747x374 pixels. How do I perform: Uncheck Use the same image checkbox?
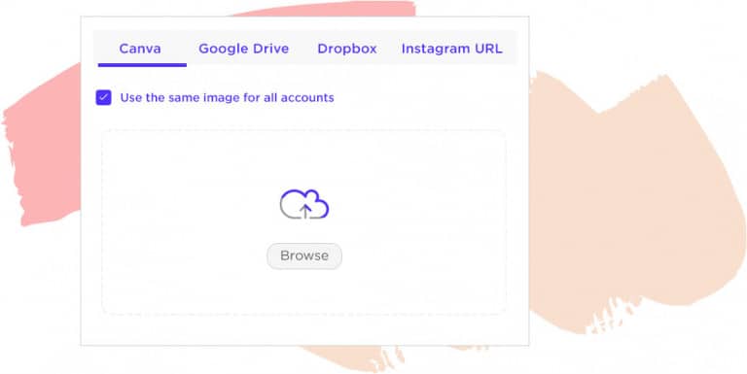coord(103,97)
